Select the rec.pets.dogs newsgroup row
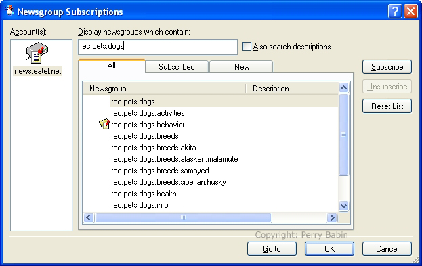 coord(211,102)
